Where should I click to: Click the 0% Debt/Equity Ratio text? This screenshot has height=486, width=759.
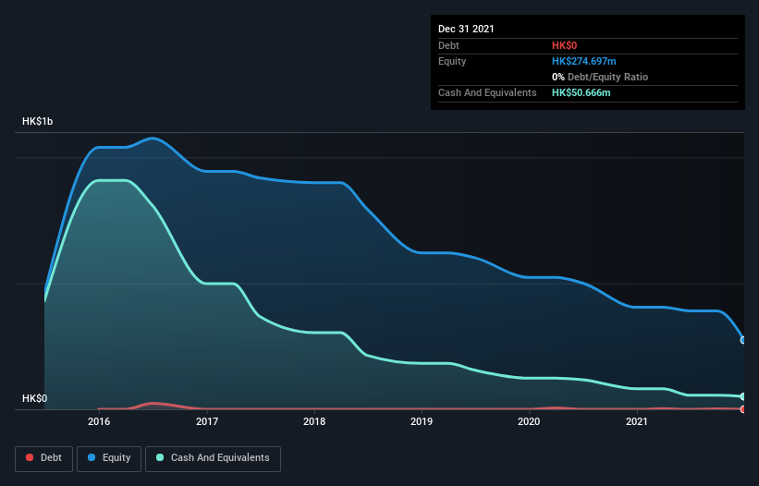pyautogui.click(x=600, y=77)
